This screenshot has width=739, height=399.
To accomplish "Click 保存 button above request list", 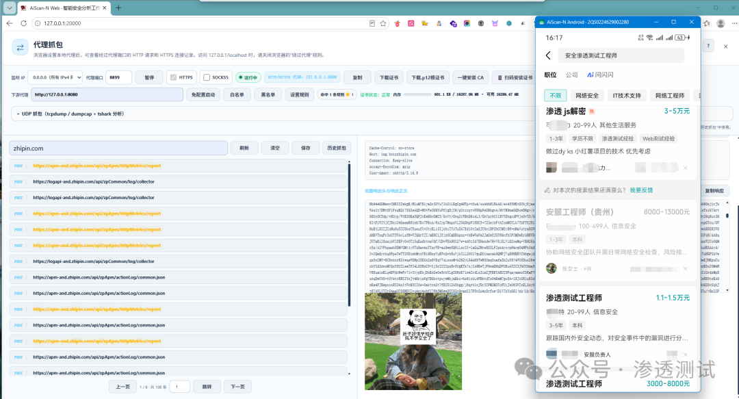I will click(x=305, y=148).
